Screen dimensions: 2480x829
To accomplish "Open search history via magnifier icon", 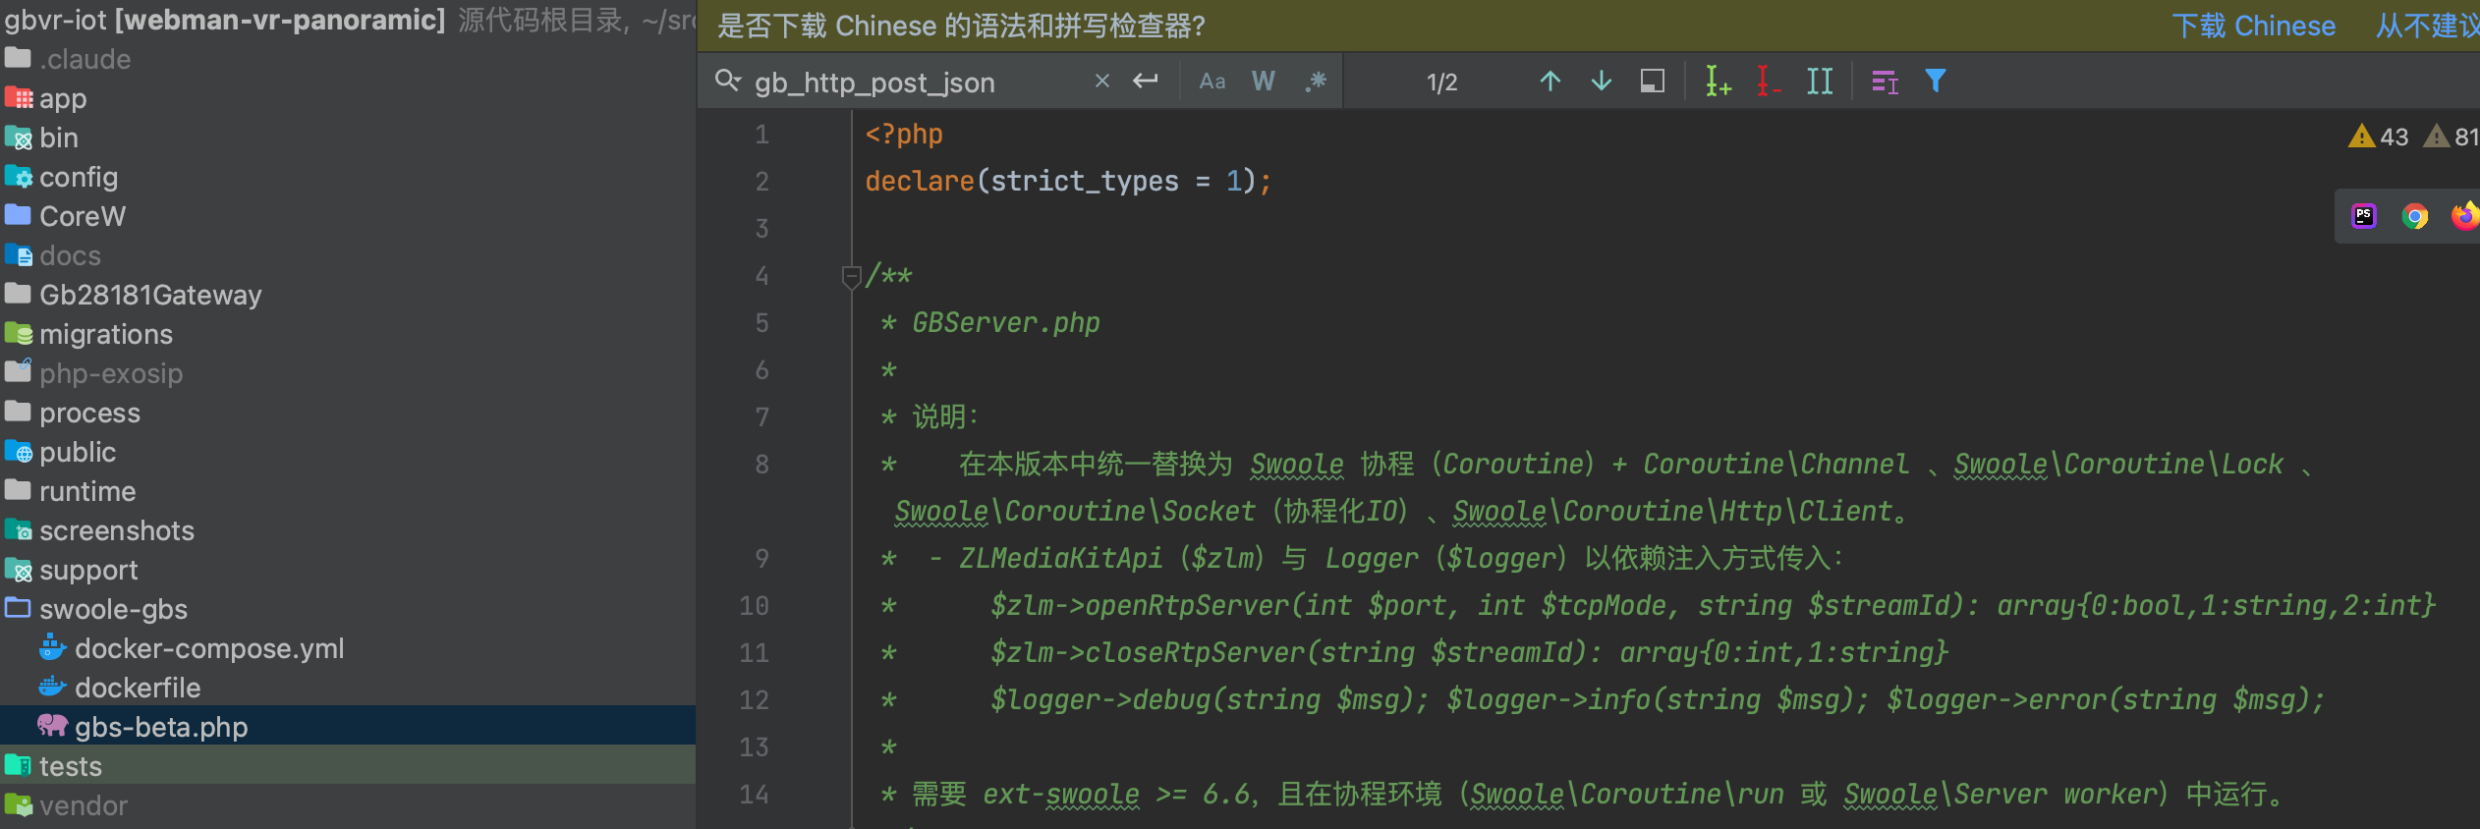I will [728, 81].
